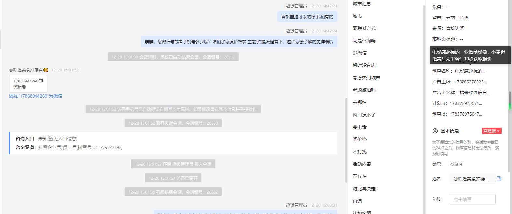
Task: Click the 姓名 field showing @昭通美食推荐
Action: [472, 179]
